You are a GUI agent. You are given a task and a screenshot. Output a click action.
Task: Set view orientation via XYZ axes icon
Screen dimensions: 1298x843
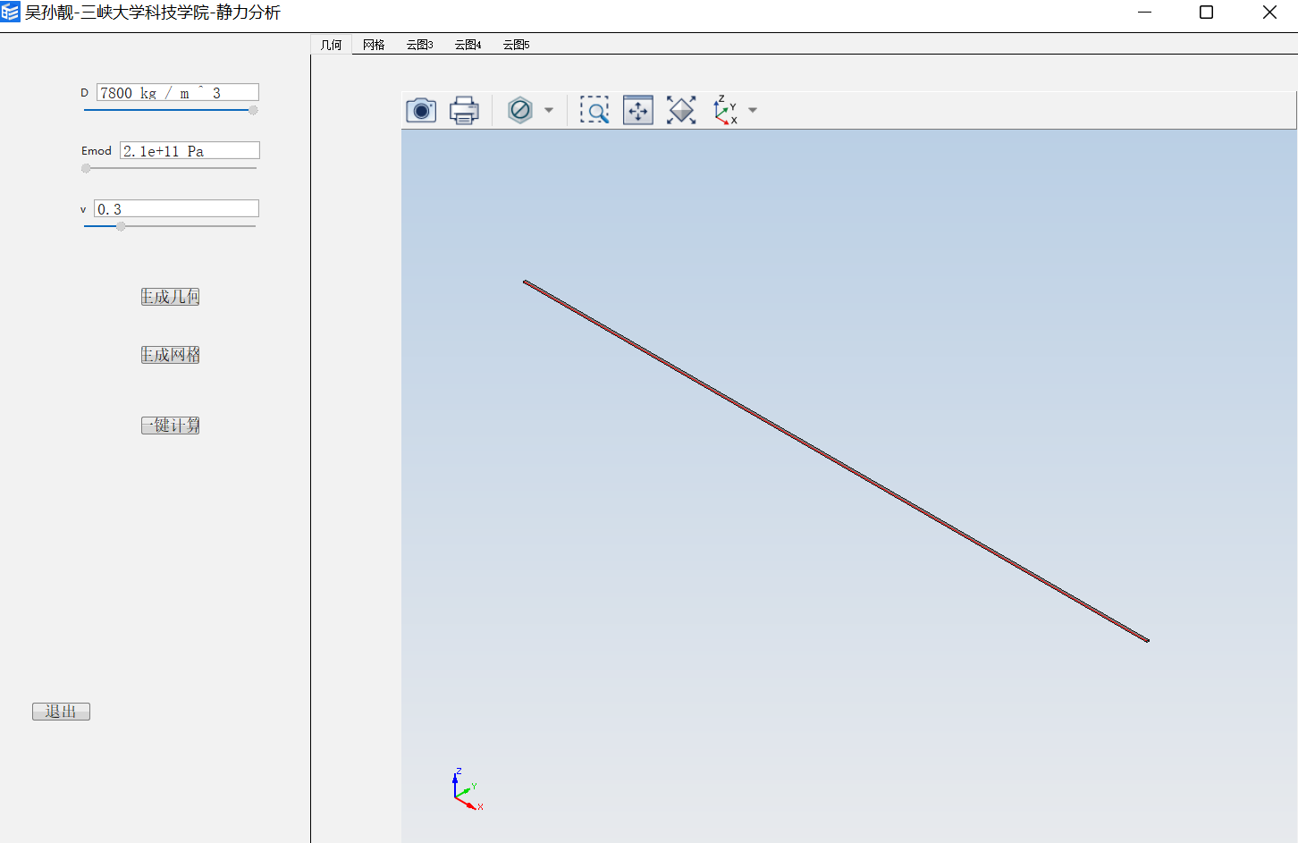click(x=725, y=110)
